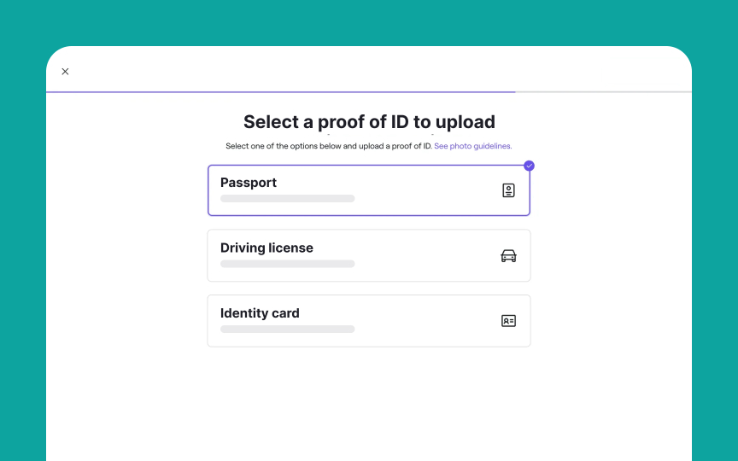Click the placeholder bar under Identity card
The image size is (738, 461).
[x=288, y=330]
